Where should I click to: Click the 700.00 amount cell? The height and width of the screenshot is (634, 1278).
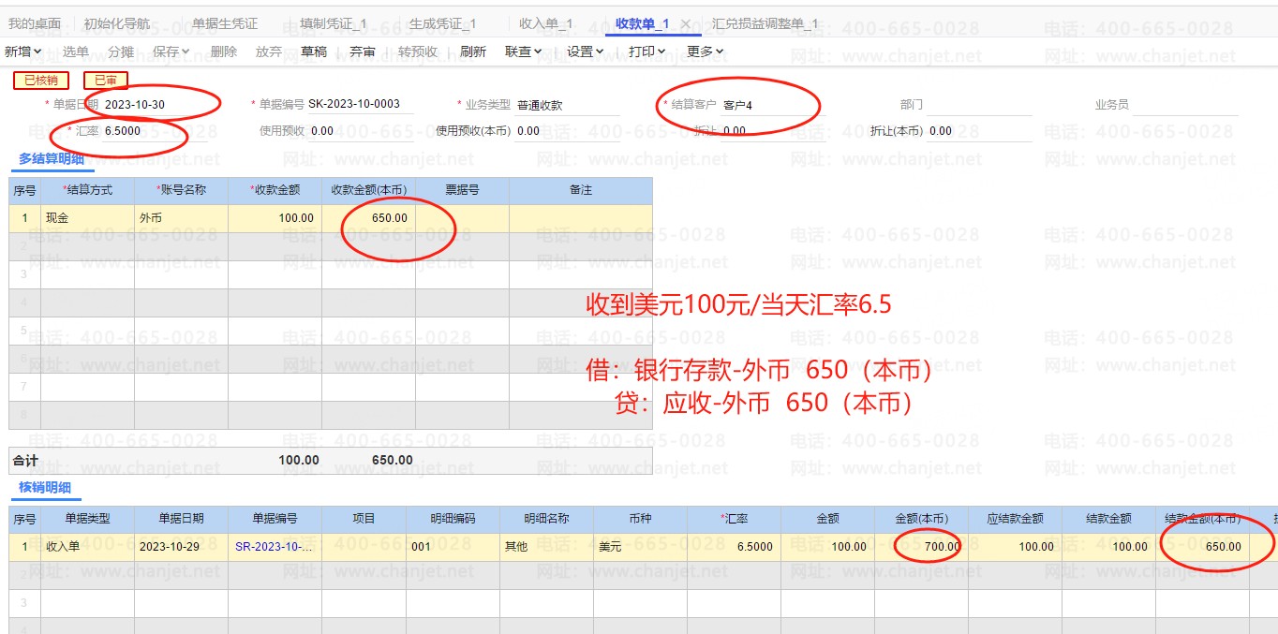coord(921,547)
